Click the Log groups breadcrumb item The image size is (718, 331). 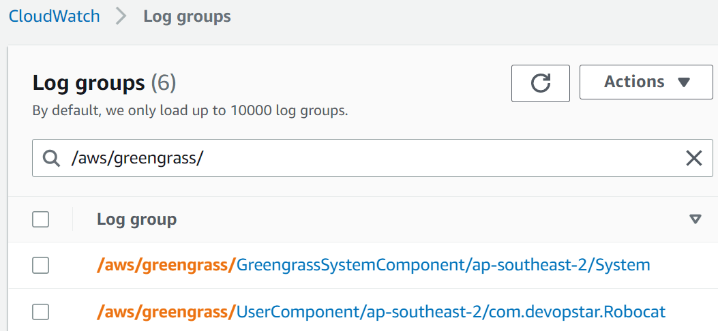(x=187, y=16)
